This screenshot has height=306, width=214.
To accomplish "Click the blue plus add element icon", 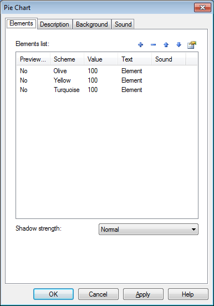I will pyautogui.click(x=140, y=45).
